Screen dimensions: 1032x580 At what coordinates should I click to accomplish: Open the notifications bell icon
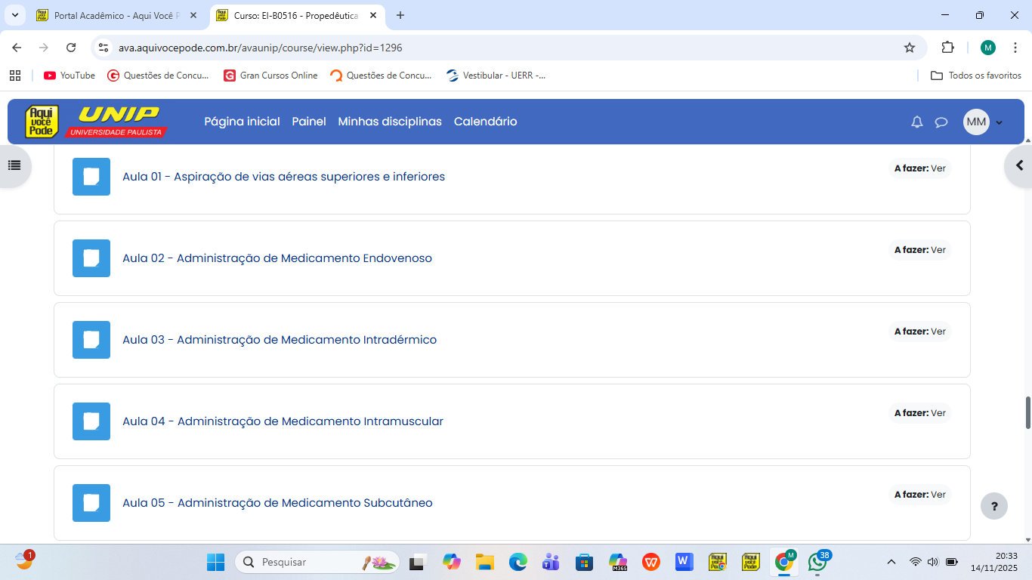(x=917, y=122)
